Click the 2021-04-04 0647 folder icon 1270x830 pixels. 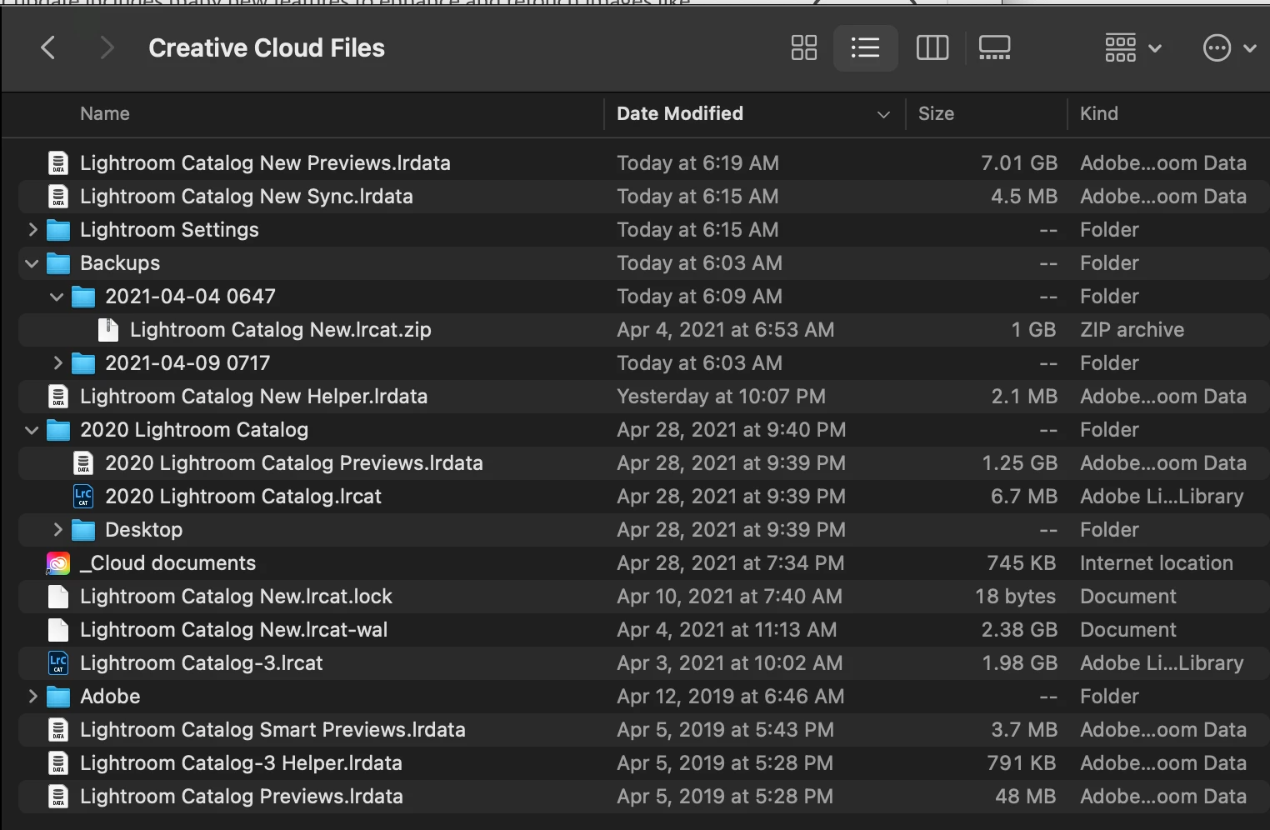83,297
